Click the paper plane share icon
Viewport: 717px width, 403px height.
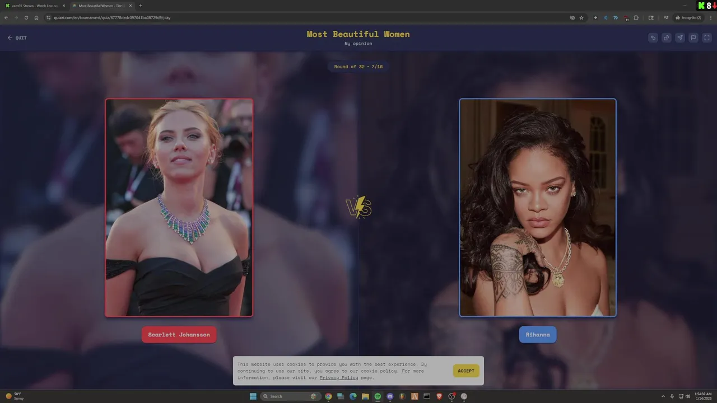click(x=680, y=38)
